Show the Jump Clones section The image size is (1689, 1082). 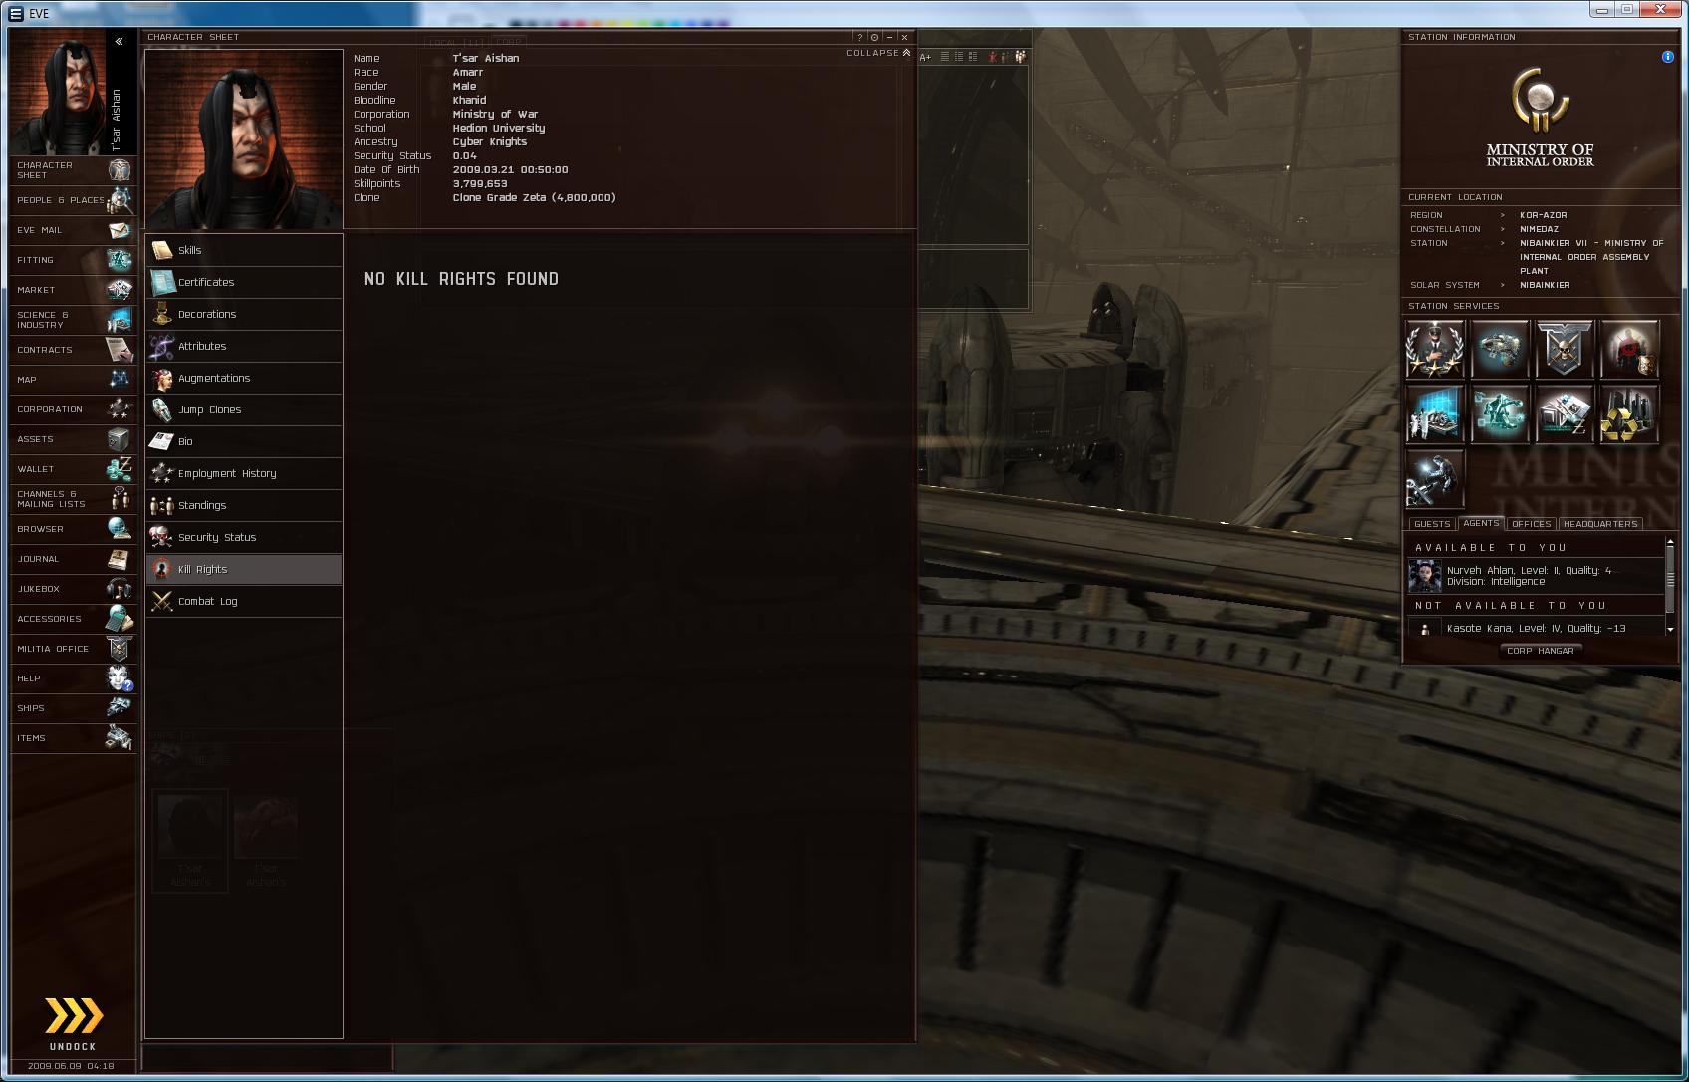point(244,410)
